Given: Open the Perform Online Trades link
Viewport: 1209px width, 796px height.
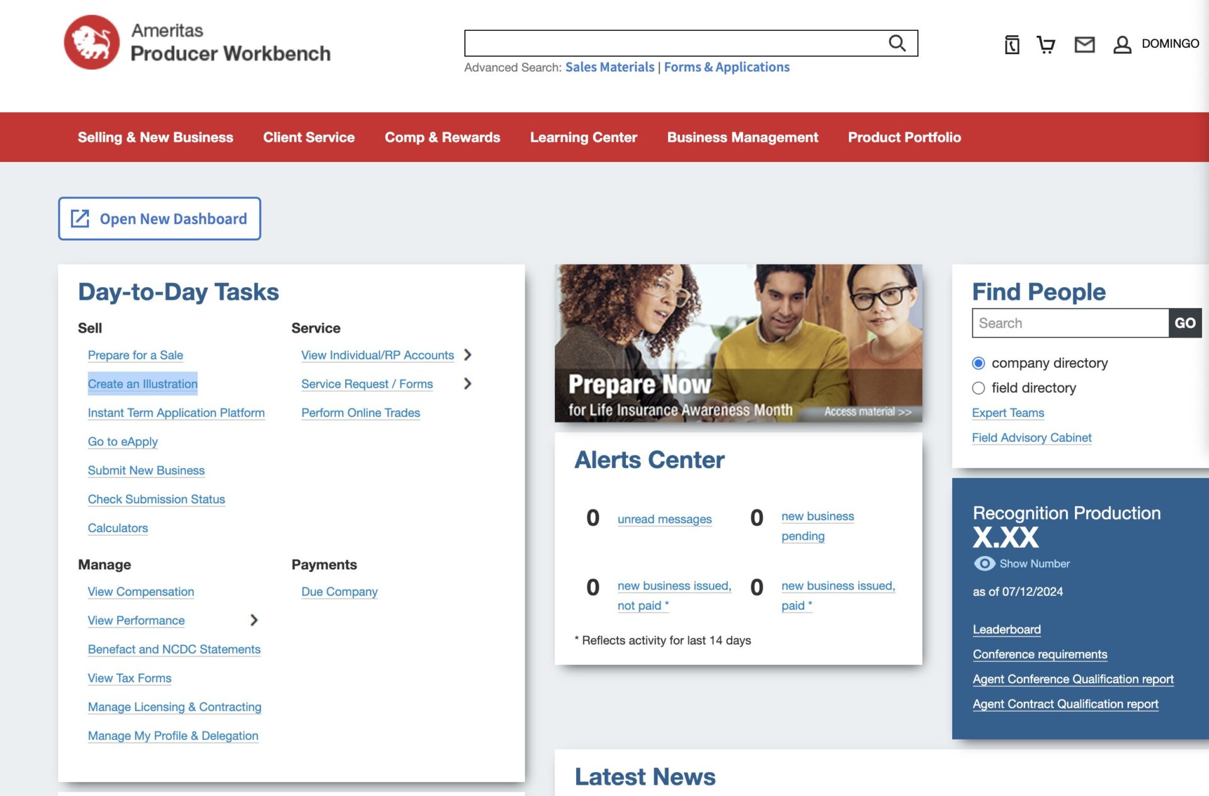Looking at the screenshot, I should coord(361,413).
